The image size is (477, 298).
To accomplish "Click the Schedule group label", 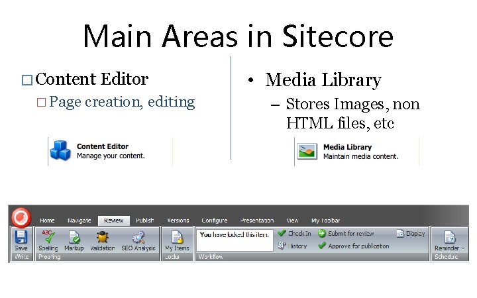I will (x=447, y=257).
